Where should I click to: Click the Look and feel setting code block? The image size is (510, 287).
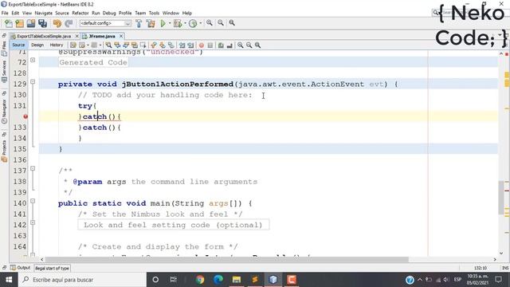(x=174, y=225)
